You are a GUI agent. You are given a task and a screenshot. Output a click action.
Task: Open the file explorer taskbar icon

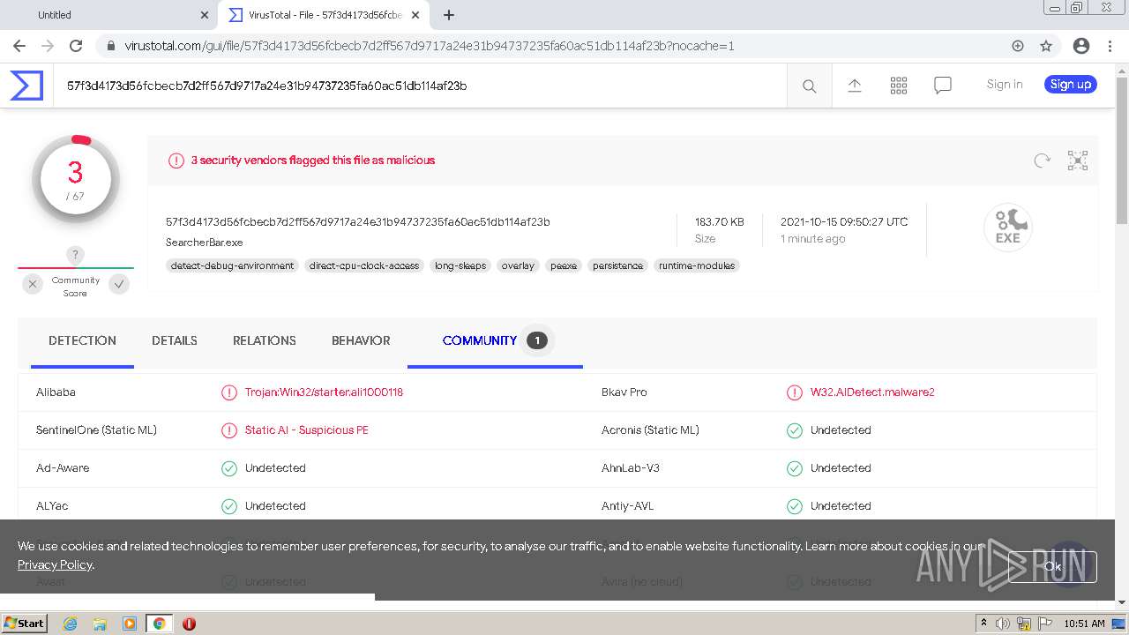[100, 624]
